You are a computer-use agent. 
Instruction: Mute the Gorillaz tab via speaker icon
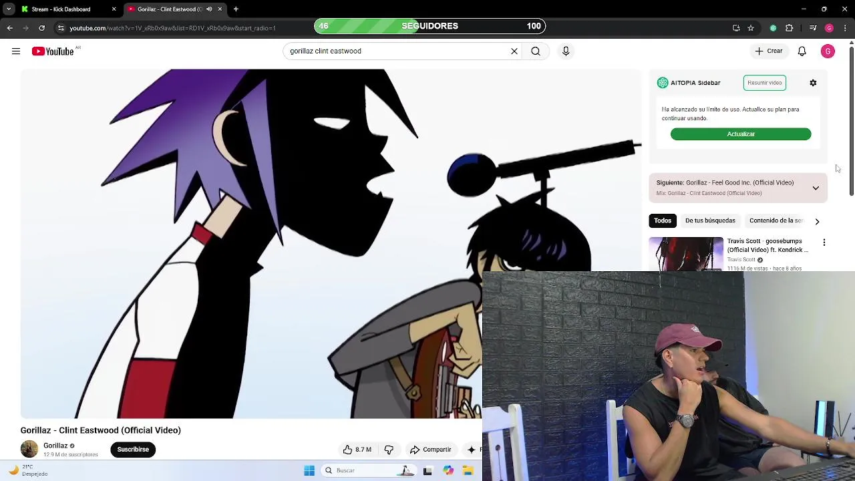[x=209, y=9]
